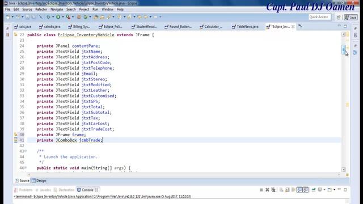This screenshot has height=204, width=363.
Task: Open the Open Console dropdown arrow
Action: click(x=334, y=190)
